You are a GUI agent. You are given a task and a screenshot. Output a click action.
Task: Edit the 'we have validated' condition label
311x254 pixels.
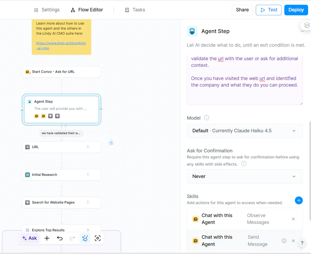click(61, 133)
